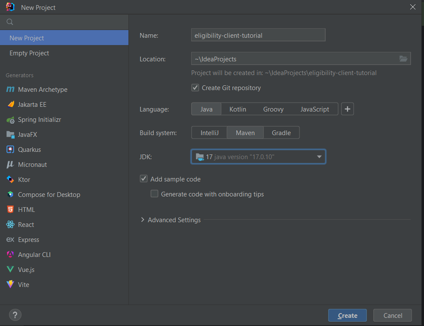The image size is (424, 326).
Task: Uncheck Create Git repository
Action: point(195,88)
